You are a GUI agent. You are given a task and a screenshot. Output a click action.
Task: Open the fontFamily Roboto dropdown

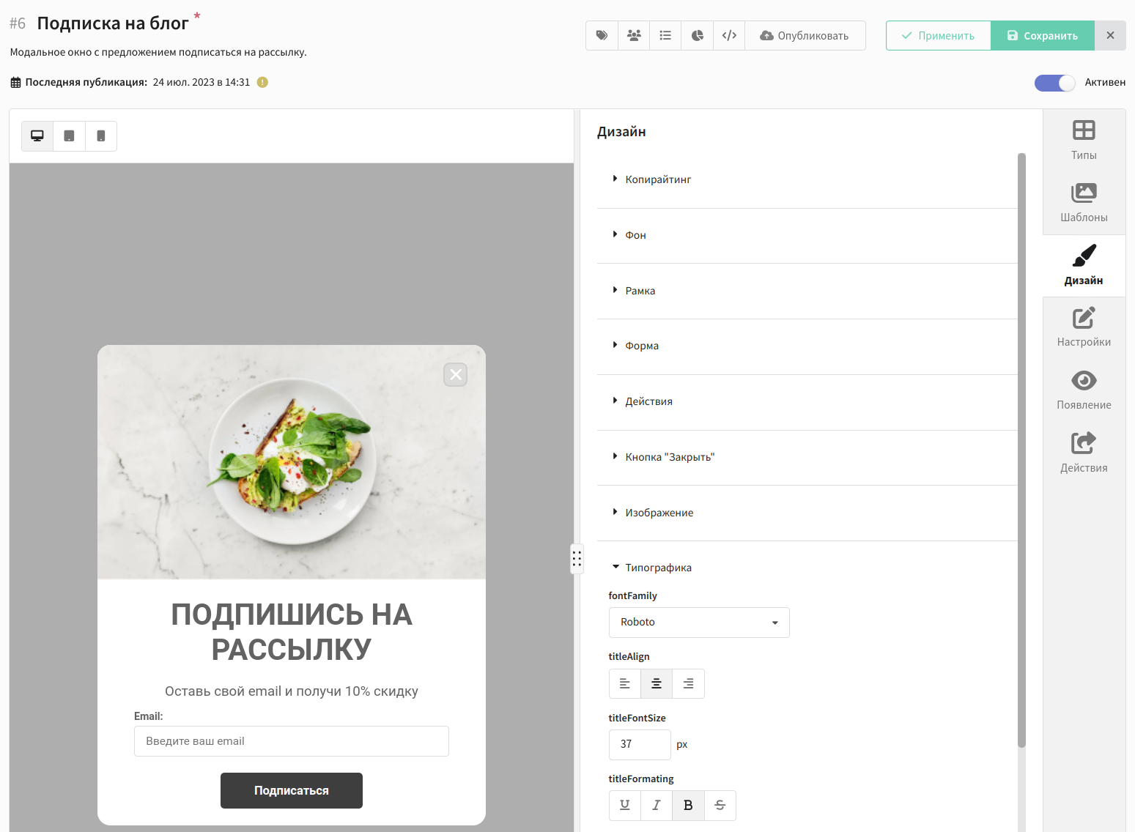click(699, 623)
